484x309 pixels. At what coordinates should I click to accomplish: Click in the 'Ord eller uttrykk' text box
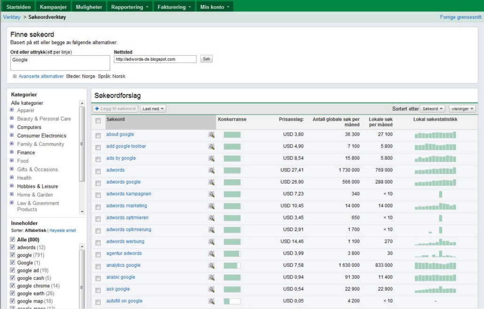click(x=60, y=63)
